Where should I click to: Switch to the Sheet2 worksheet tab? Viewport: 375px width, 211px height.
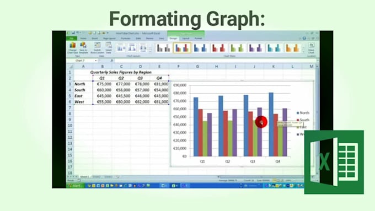(97, 177)
